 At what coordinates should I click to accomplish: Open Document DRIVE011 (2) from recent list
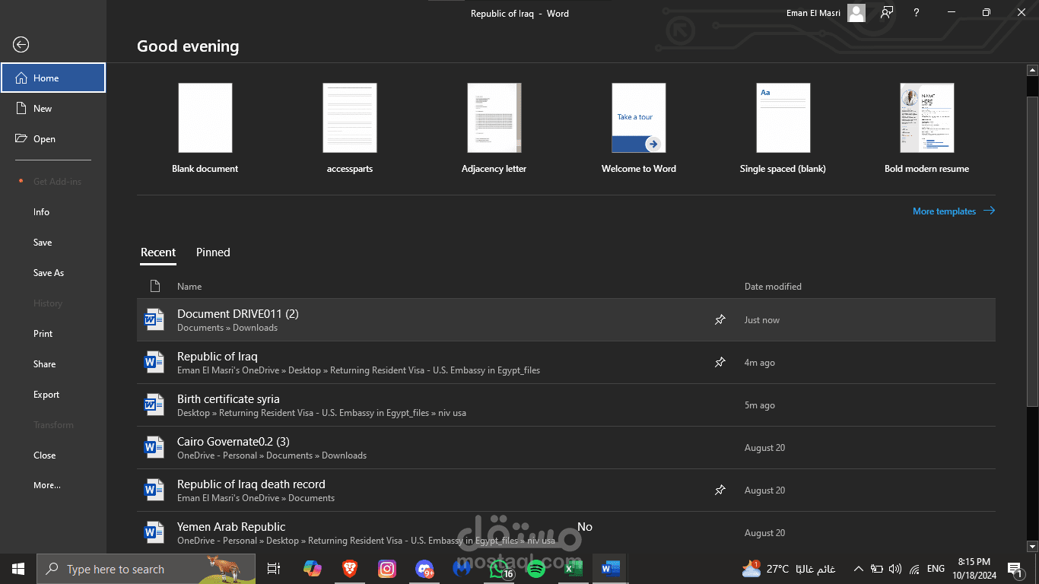pos(566,320)
